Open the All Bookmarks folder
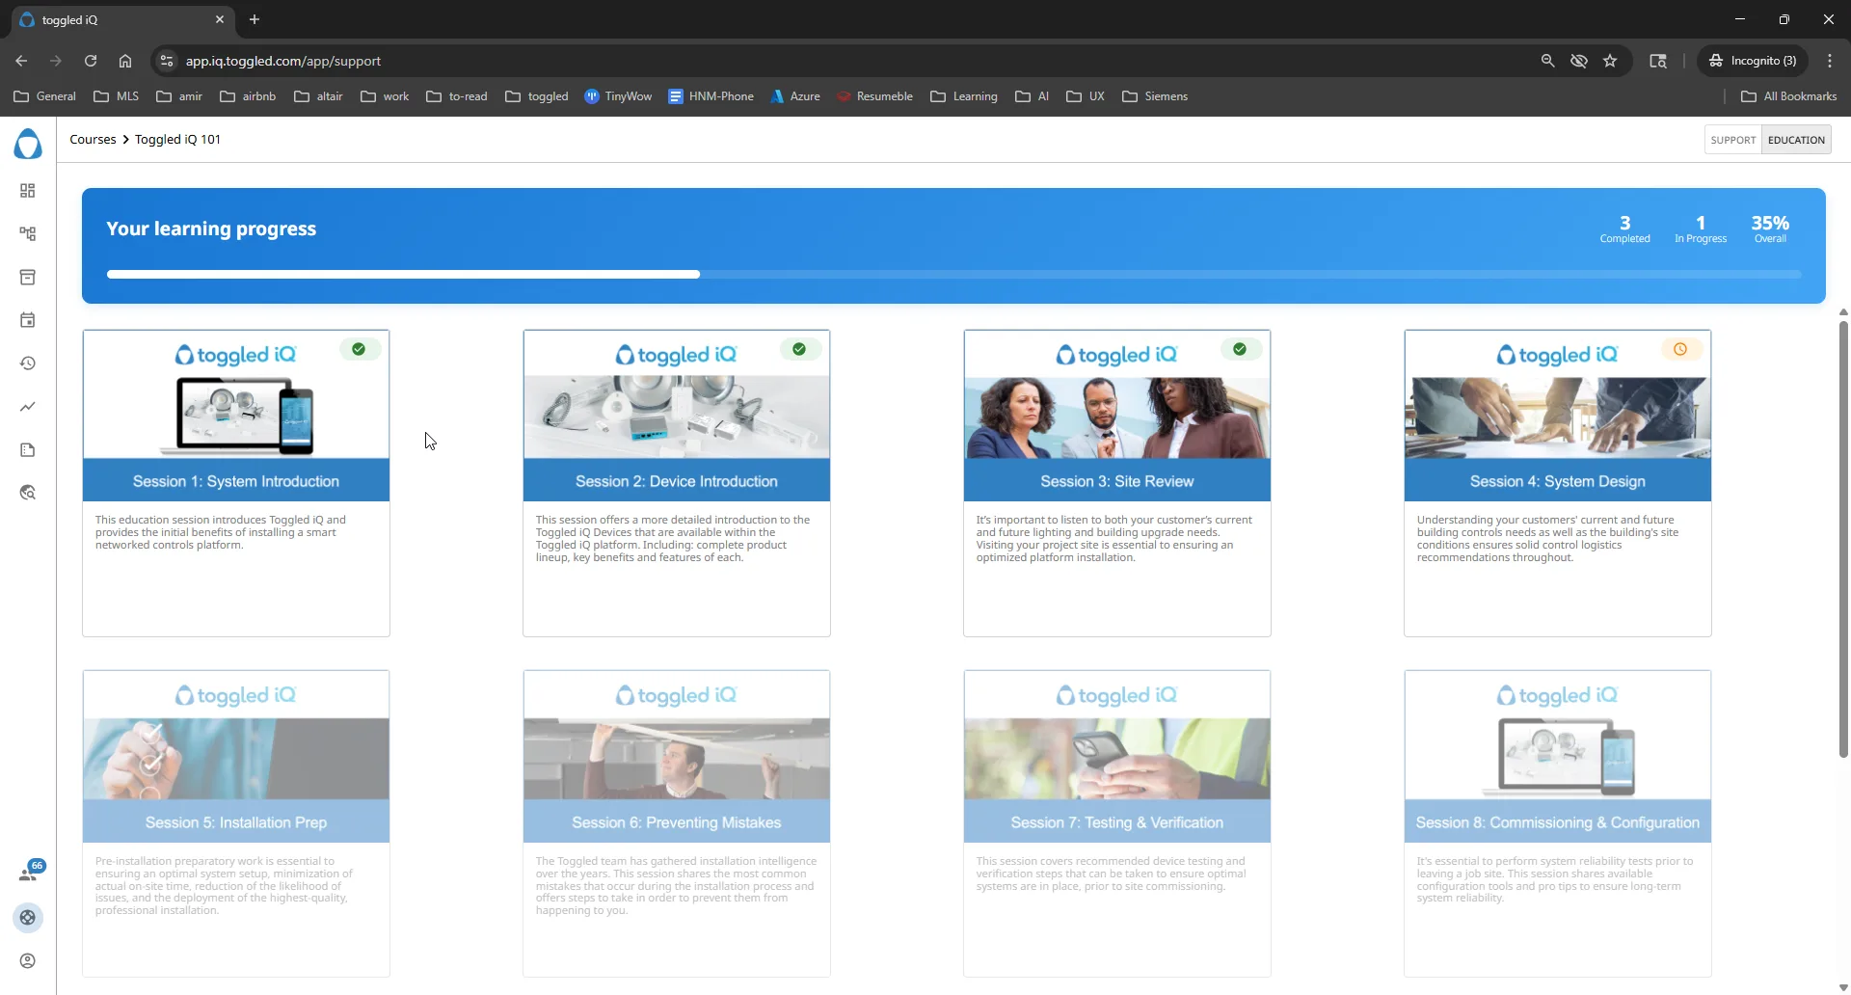This screenshot has height=995, width=1851. point(1789,96)
